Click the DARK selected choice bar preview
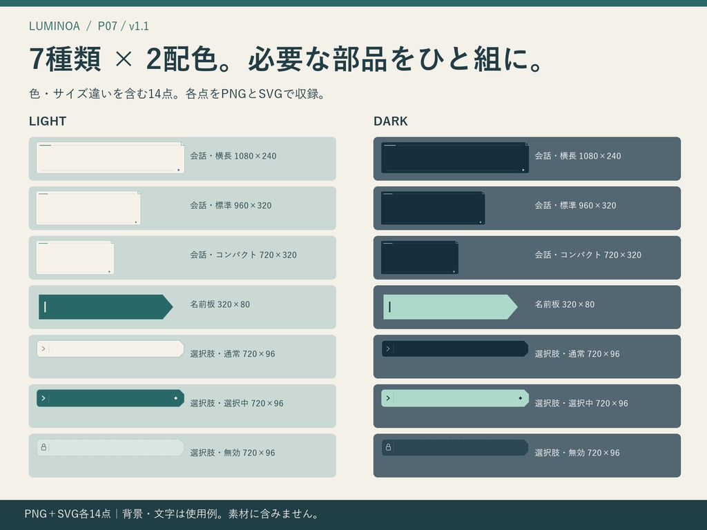The width and height of the screenshot is (707, 530). coord(455,398)
